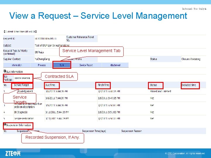Open the Information tab

point(17,65)
